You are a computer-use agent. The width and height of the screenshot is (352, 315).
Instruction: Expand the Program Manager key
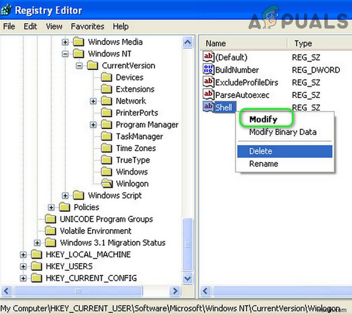pyautogui.click(x=93, y=125)
